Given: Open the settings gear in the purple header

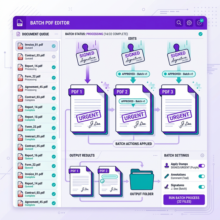Looking at the screenshot, I should 189,23.
